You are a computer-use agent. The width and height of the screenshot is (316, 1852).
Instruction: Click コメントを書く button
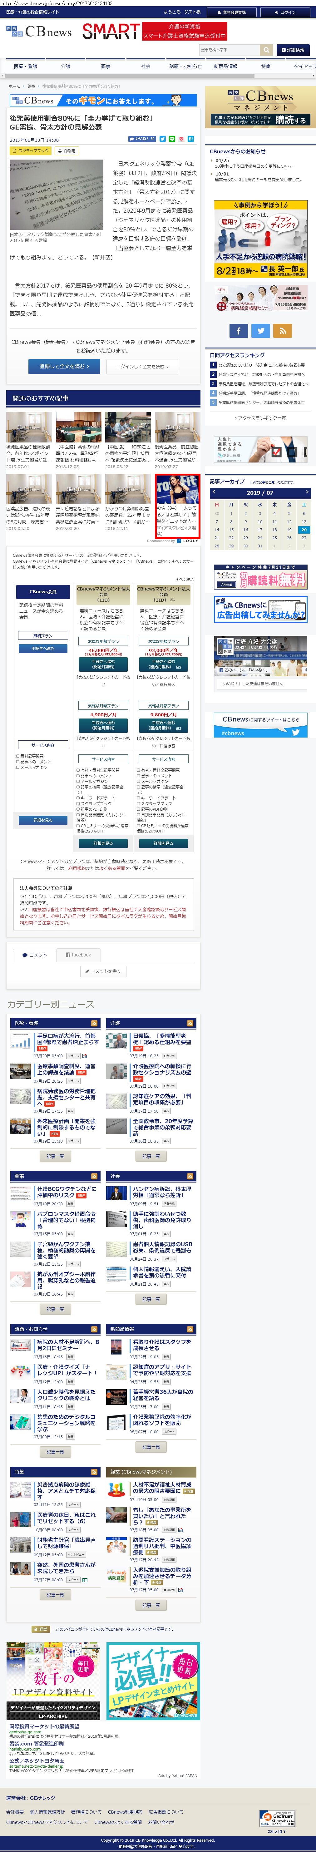tap(103, 971)
